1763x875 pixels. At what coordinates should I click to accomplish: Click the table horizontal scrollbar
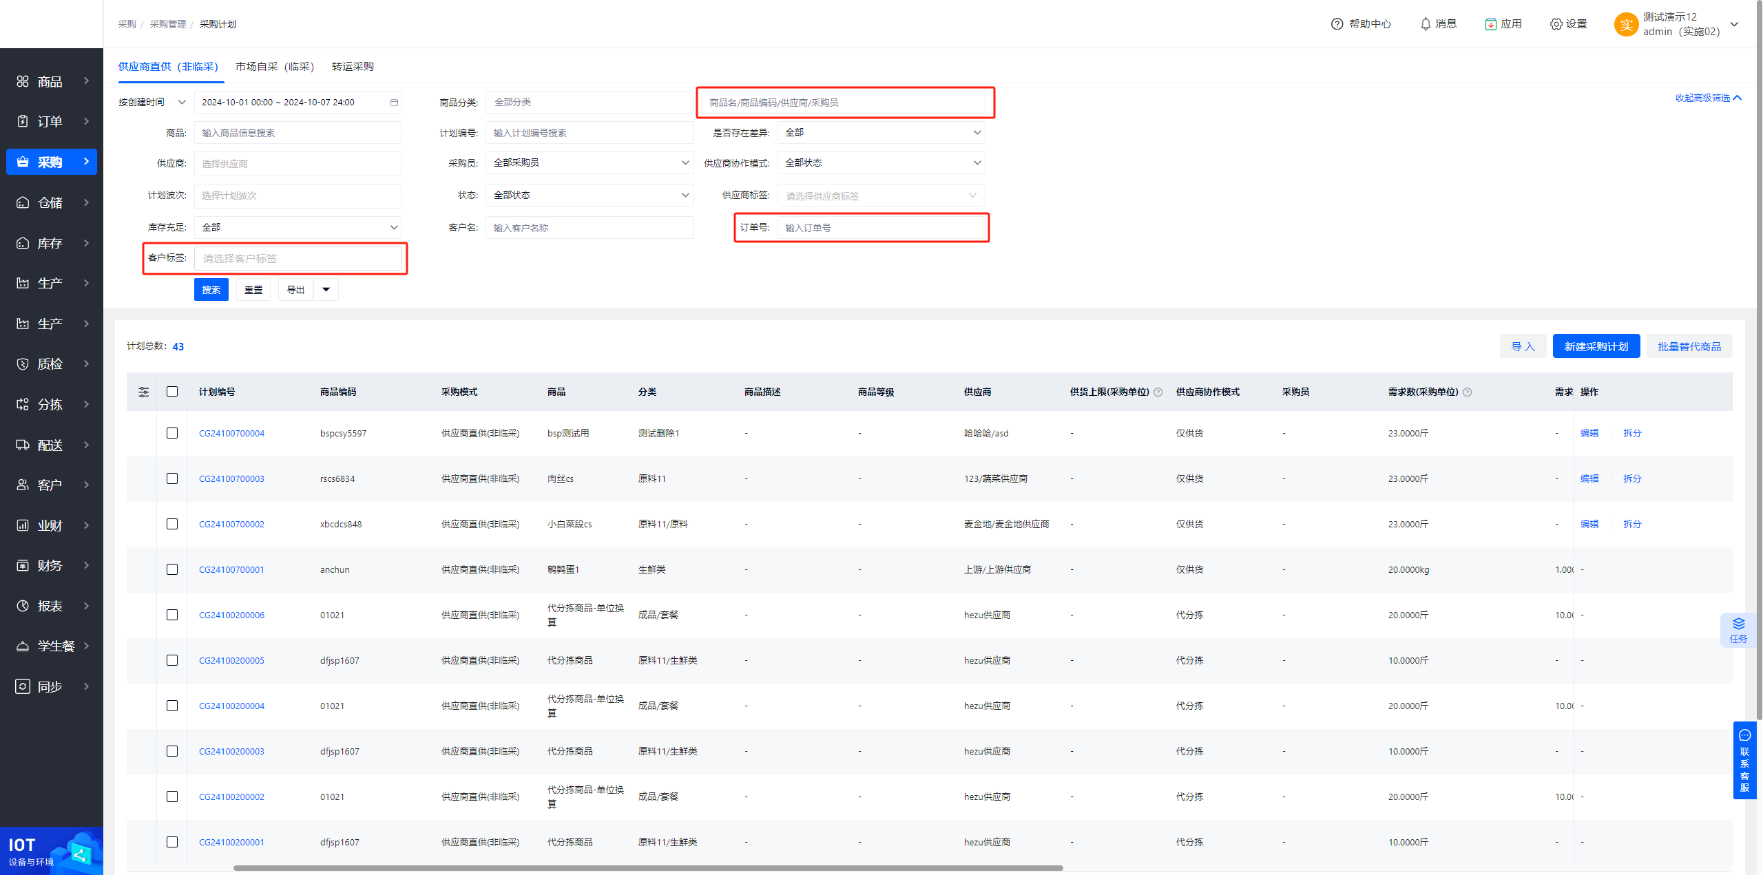click(x=647, y=868)
